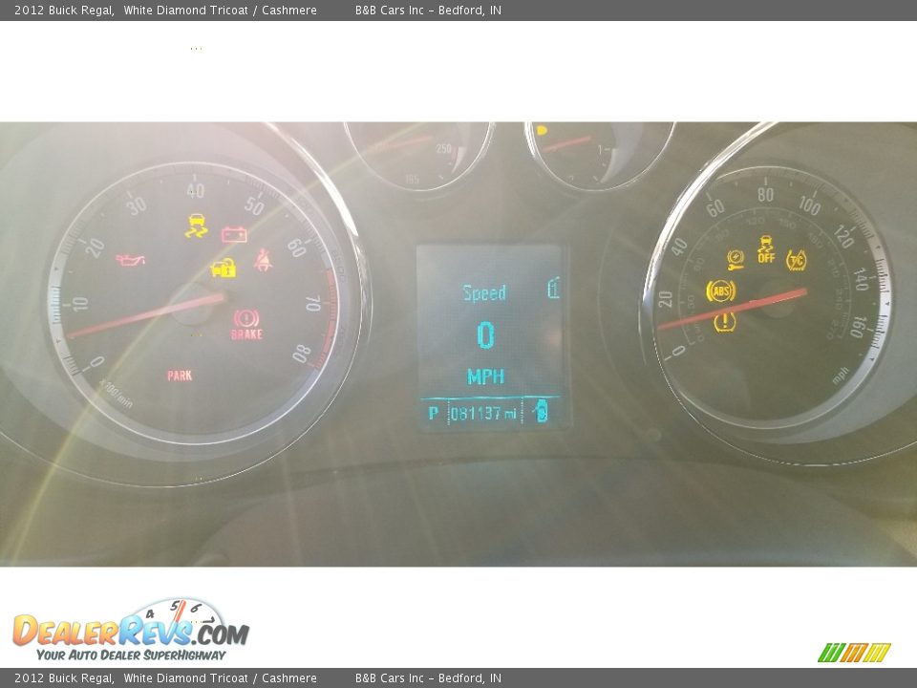Click the P gear indicator on display
Image resolution: width=917 pixels, height=688 pixels.
[x=434, y=413]
